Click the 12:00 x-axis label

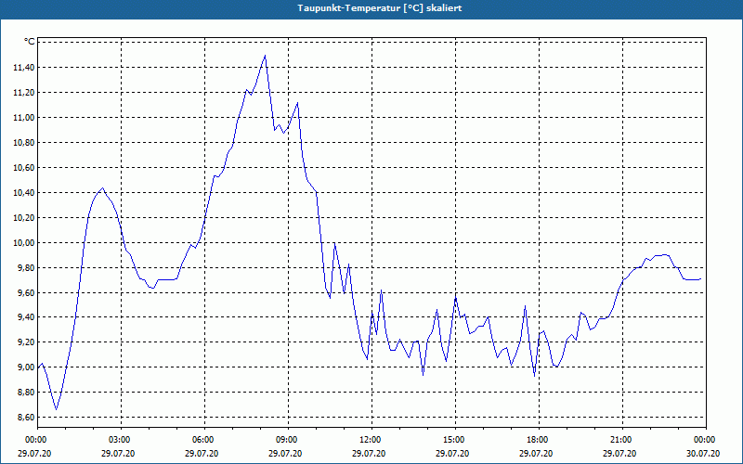pyautogui.click(x=370, y=440)
